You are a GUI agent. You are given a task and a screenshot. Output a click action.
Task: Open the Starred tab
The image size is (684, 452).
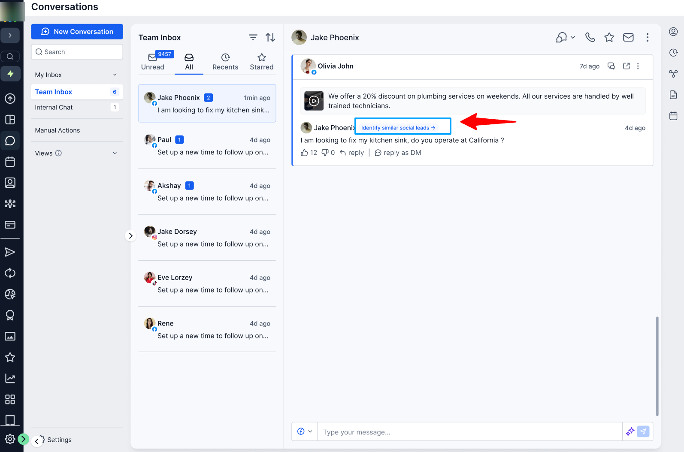point(262,62)
